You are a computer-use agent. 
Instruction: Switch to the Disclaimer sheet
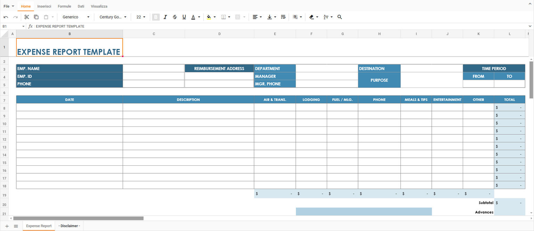(69, 226)
